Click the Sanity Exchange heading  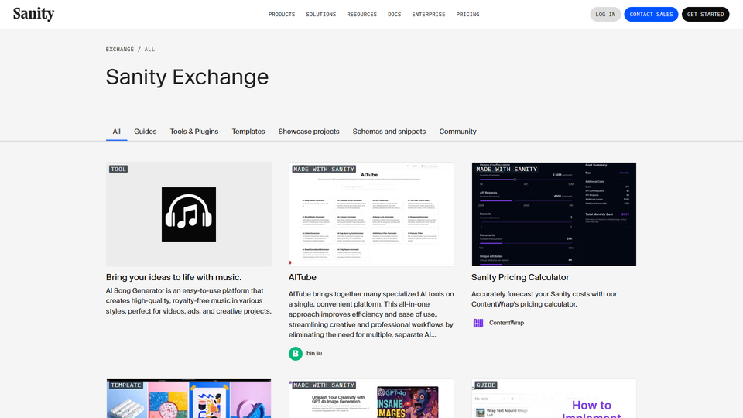coord(187,77)
